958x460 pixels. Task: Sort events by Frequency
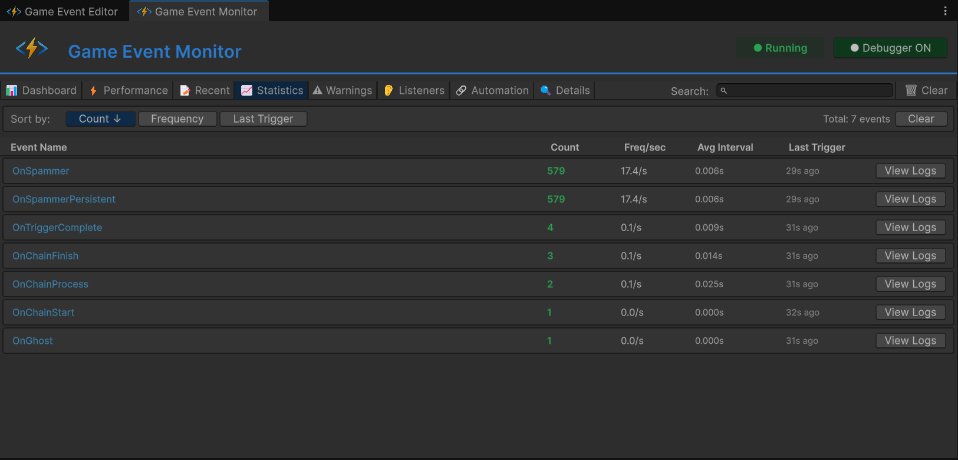click(x=177, y=119)
